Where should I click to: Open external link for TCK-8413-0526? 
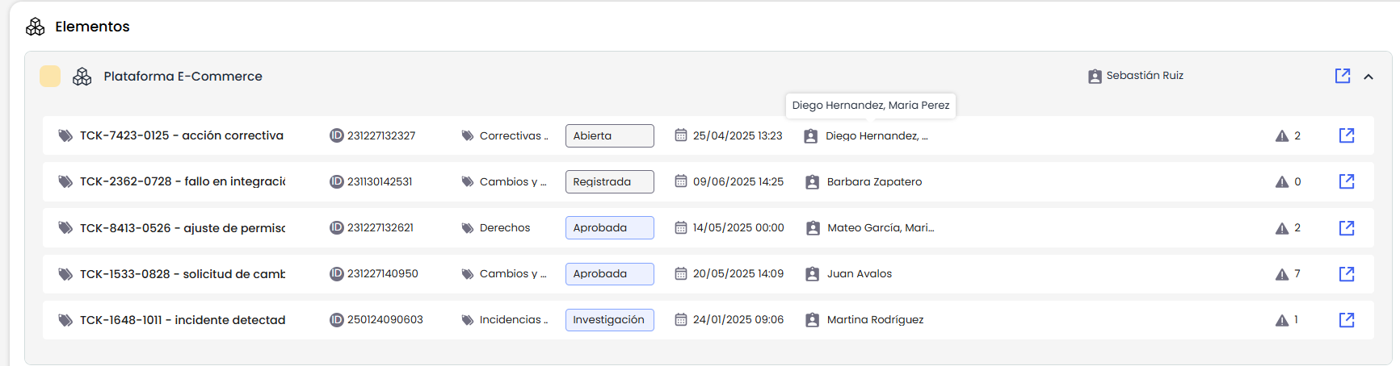[1347, 228]
